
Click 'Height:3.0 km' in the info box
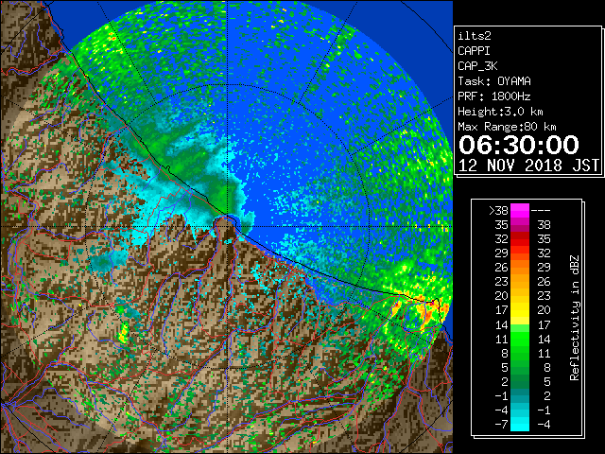(x=500, y=112)
